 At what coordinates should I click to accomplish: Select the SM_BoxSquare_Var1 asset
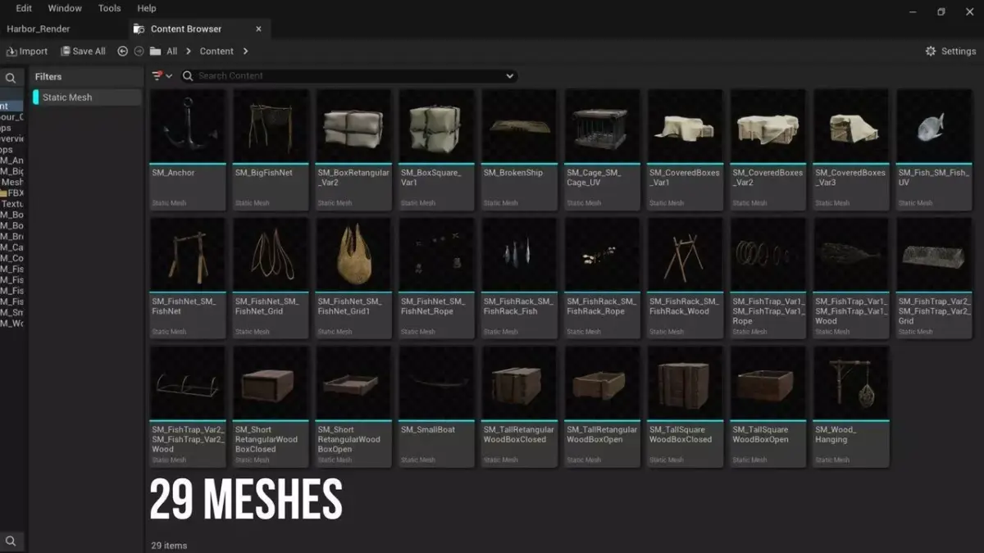tap(436, 150)
